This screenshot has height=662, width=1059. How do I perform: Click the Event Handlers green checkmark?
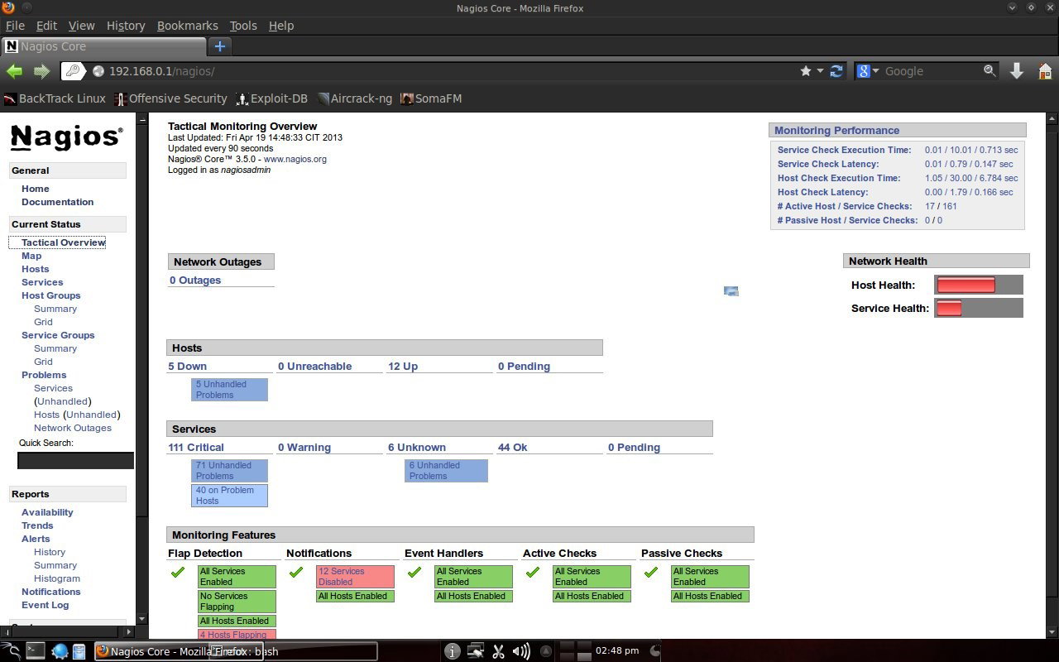414,572
